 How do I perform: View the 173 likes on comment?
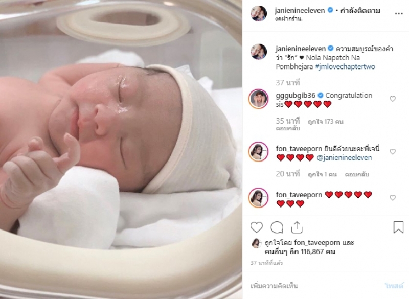pos(326,122)
